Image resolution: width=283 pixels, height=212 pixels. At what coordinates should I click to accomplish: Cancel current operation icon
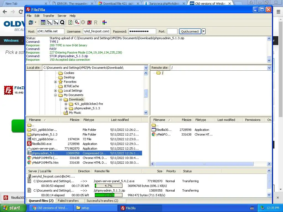pos(83,23)
